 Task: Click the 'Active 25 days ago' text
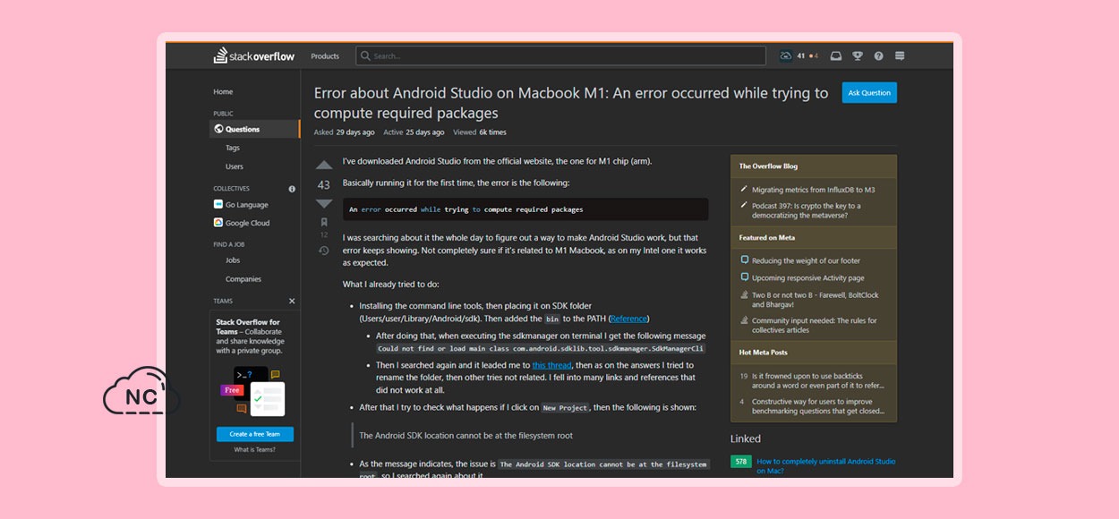pyautogui.click(x=414, y=132)
